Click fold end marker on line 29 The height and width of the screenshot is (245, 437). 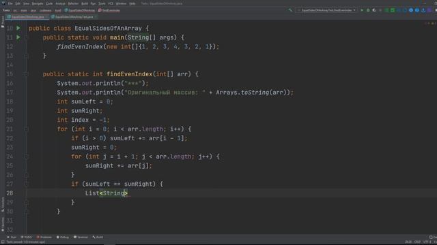[26, 202]
